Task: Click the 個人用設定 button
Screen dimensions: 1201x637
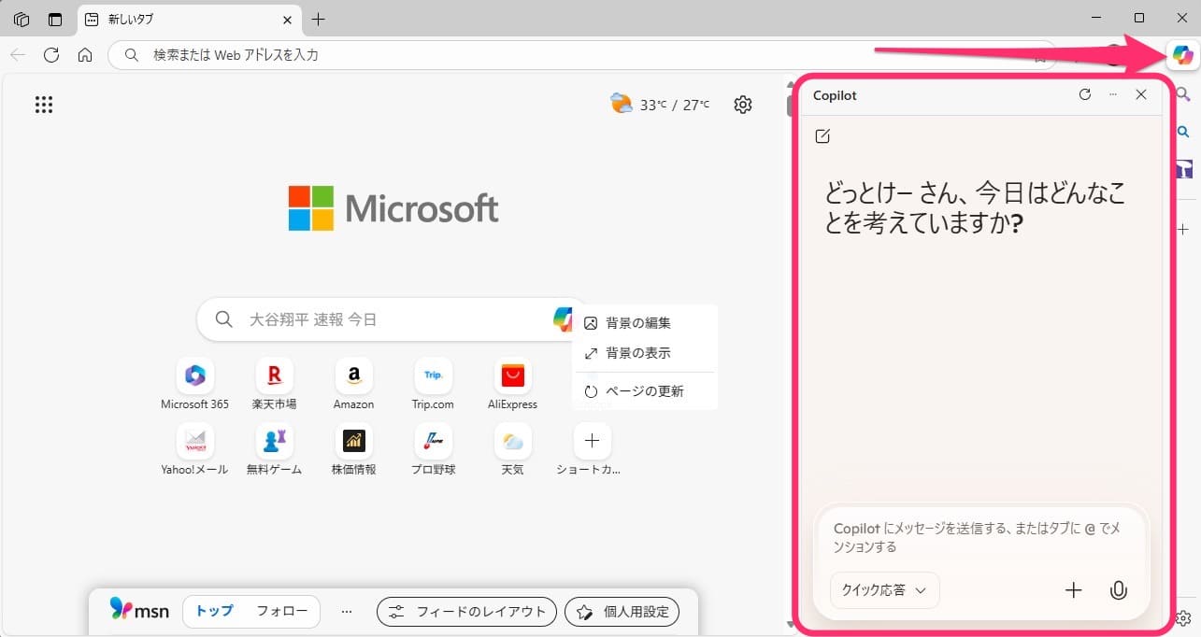Action: [622, 612]
